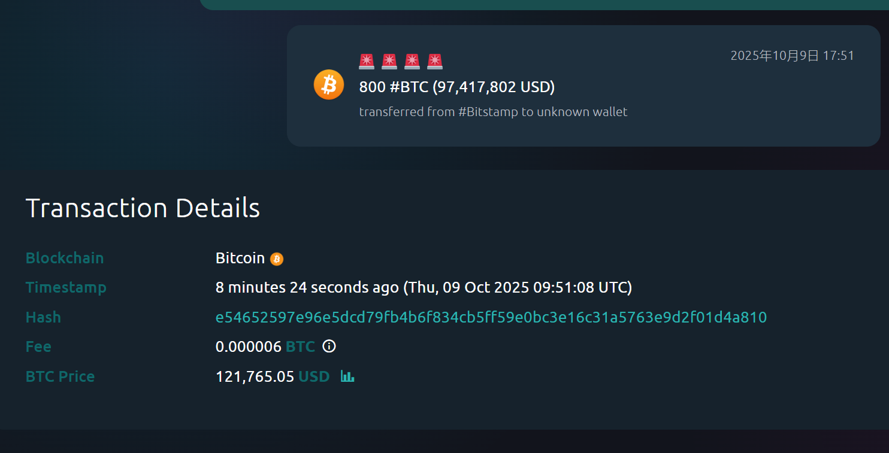889x453 pixels.
Task: Click the "USD" unit beside the BTC price
Action: click(314, 376)
